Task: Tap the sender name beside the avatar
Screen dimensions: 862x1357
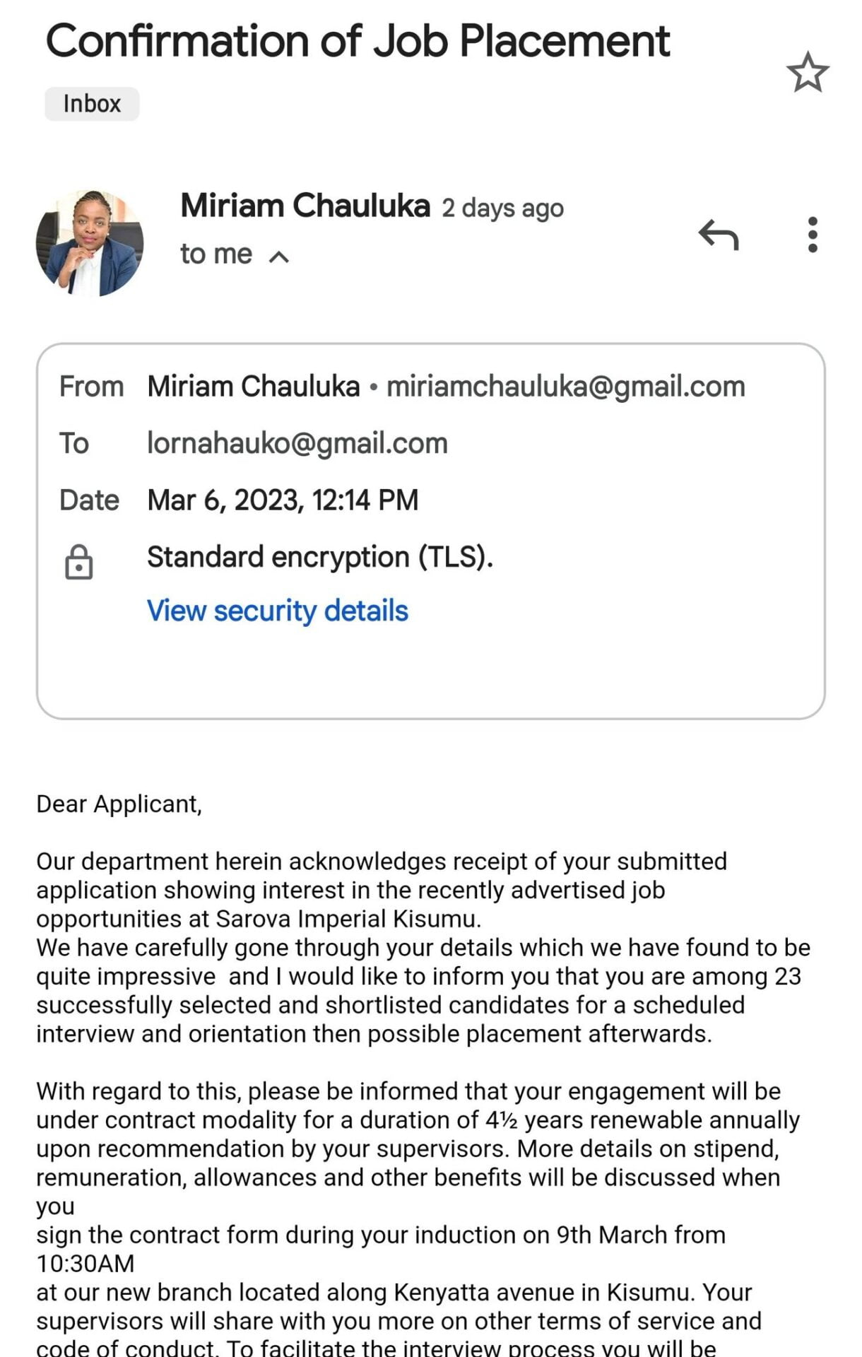Action: (305, 206)
